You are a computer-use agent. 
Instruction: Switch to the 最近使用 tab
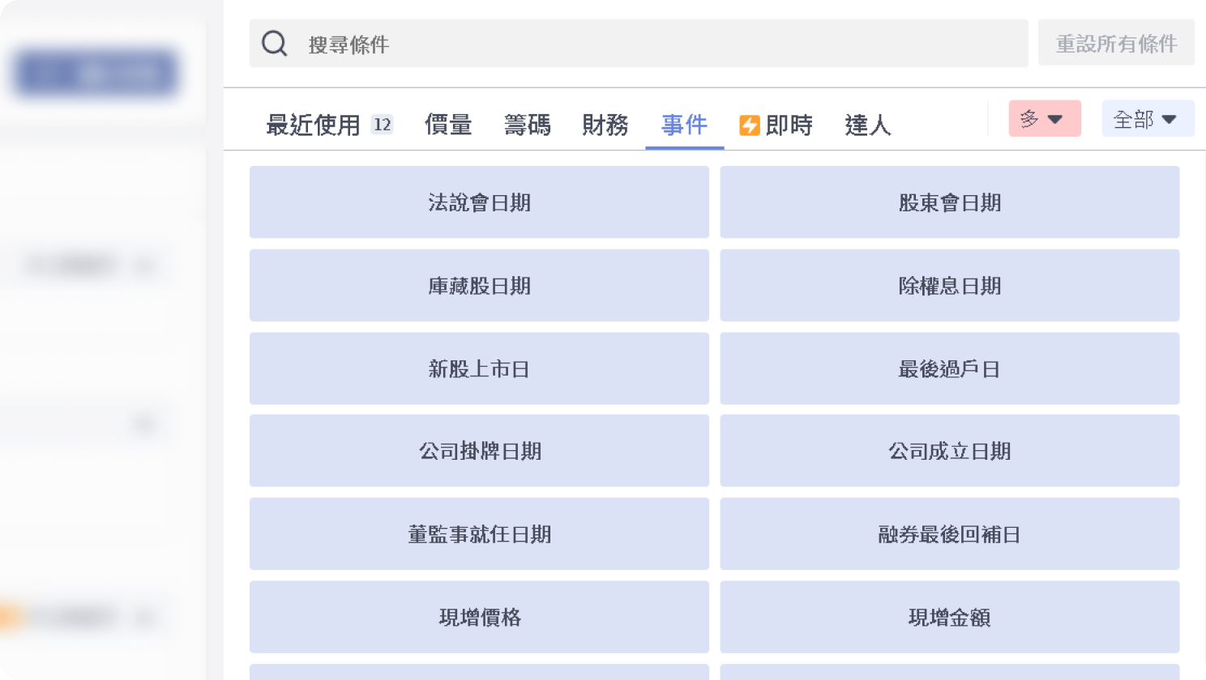(313, 125)
